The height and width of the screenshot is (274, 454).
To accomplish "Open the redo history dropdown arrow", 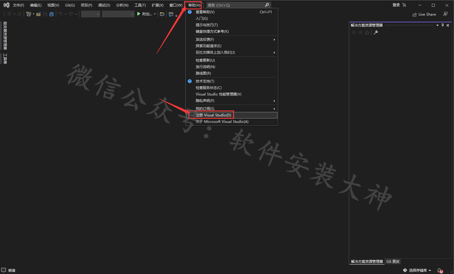I will click(76, 14).
